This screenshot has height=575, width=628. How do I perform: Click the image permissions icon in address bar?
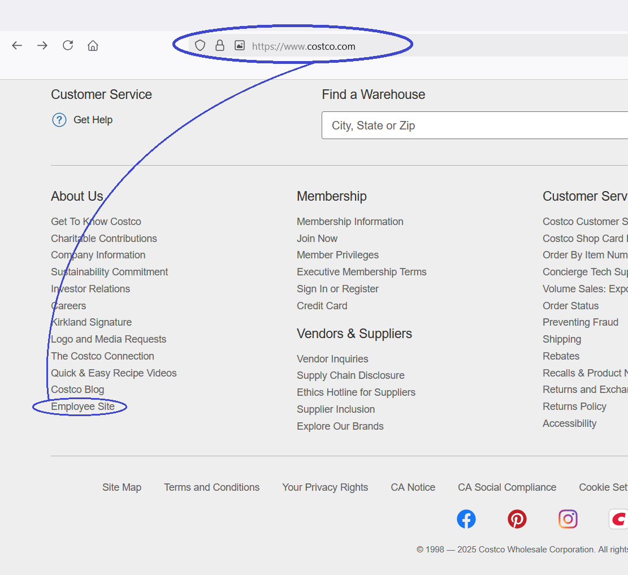(x=240, y=45)
